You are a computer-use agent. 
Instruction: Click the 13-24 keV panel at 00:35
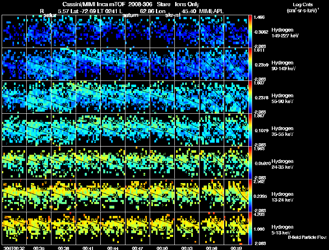point(39,196)
